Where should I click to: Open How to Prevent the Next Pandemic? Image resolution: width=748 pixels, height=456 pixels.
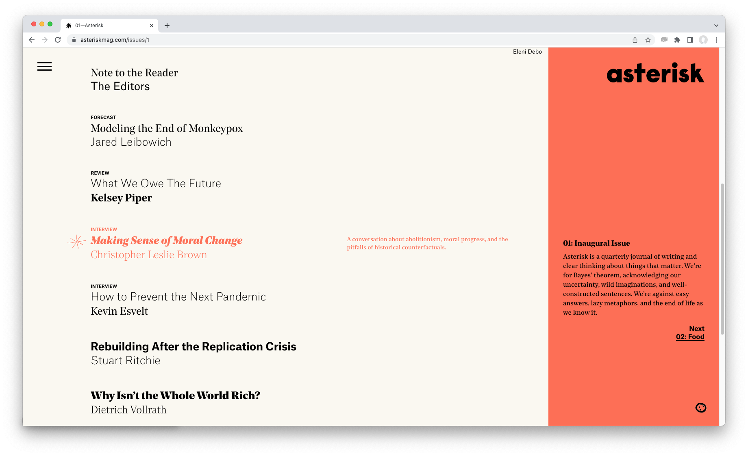(178, 297)
